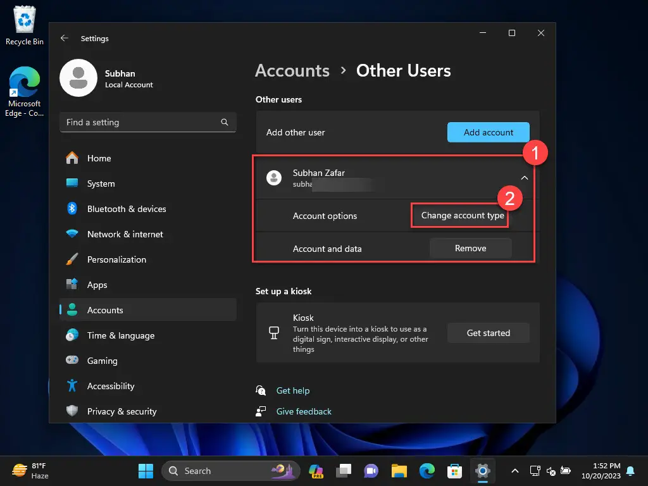Click the Accessibility figure icon
This screenshot has height=486, width=648.
click(72, 385)
